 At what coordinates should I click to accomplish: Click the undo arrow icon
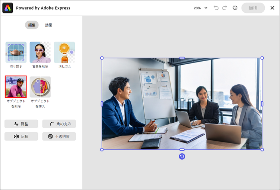[216, 8]
